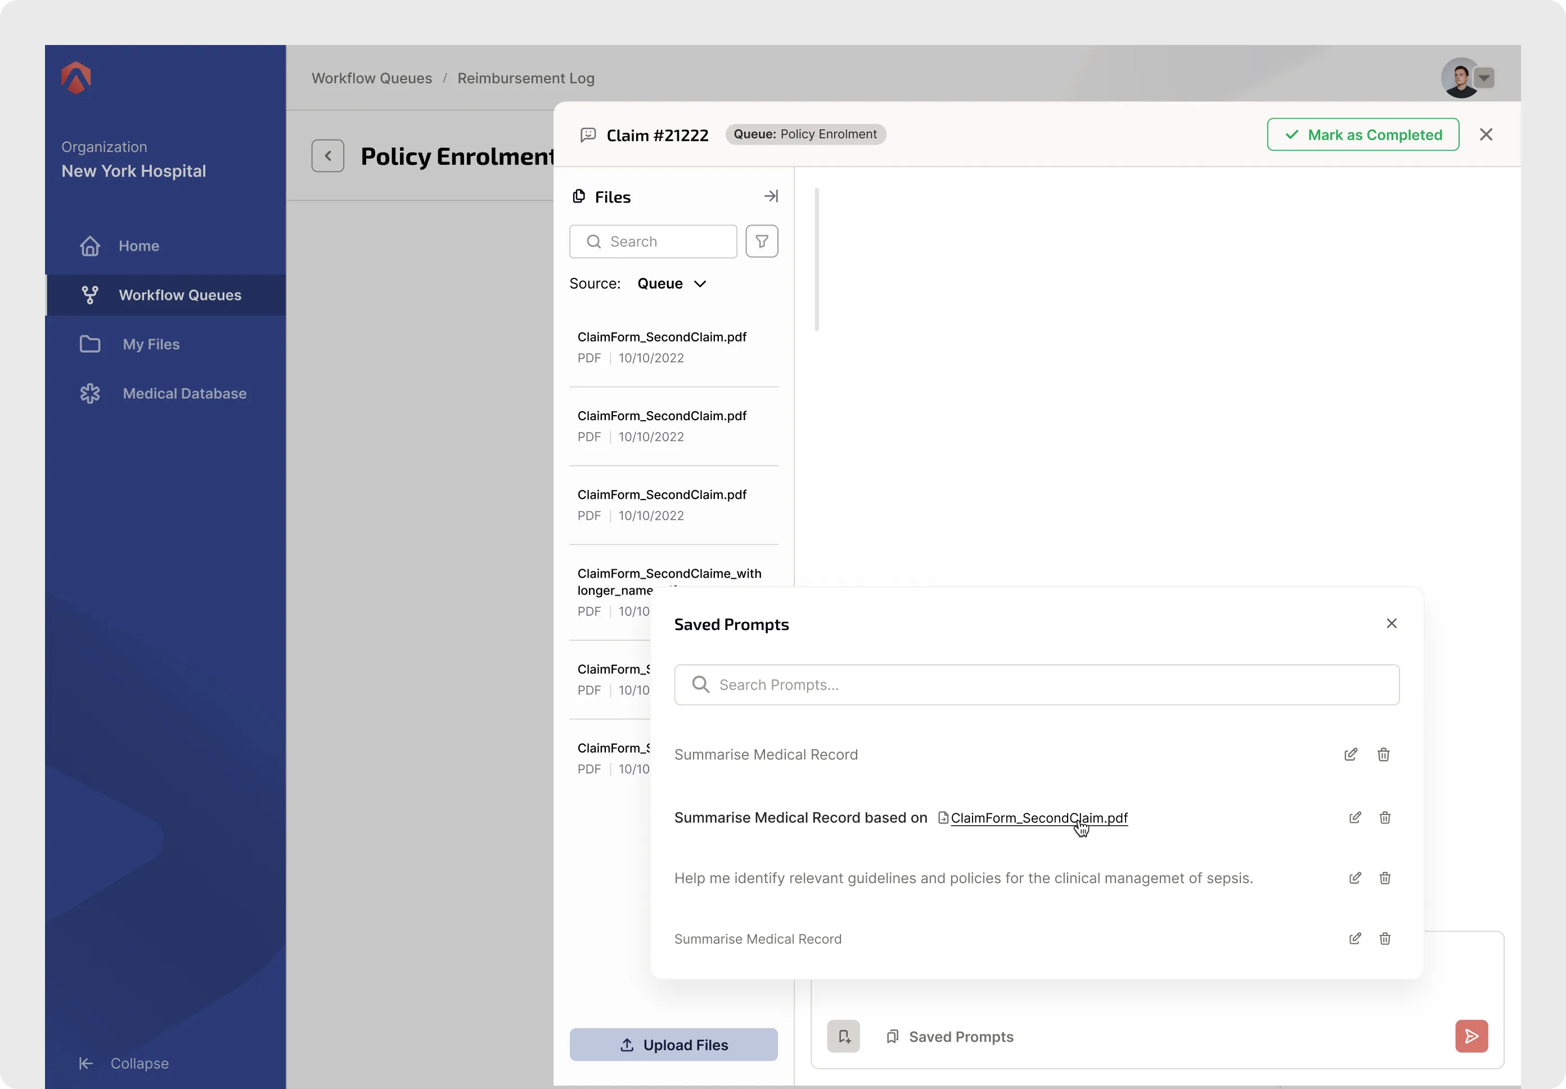
Task: Open the user avatar dropdown arrow
Action: (1484, 78)
